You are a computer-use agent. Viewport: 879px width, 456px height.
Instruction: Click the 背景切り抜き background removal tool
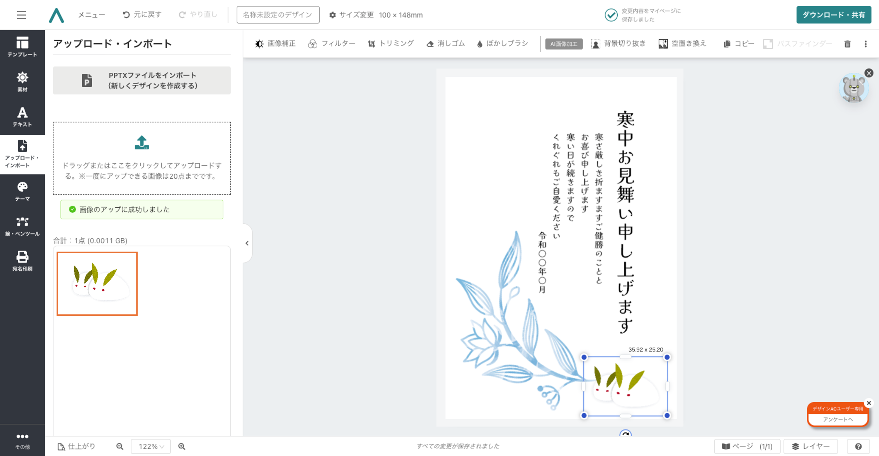click(618, 44)
